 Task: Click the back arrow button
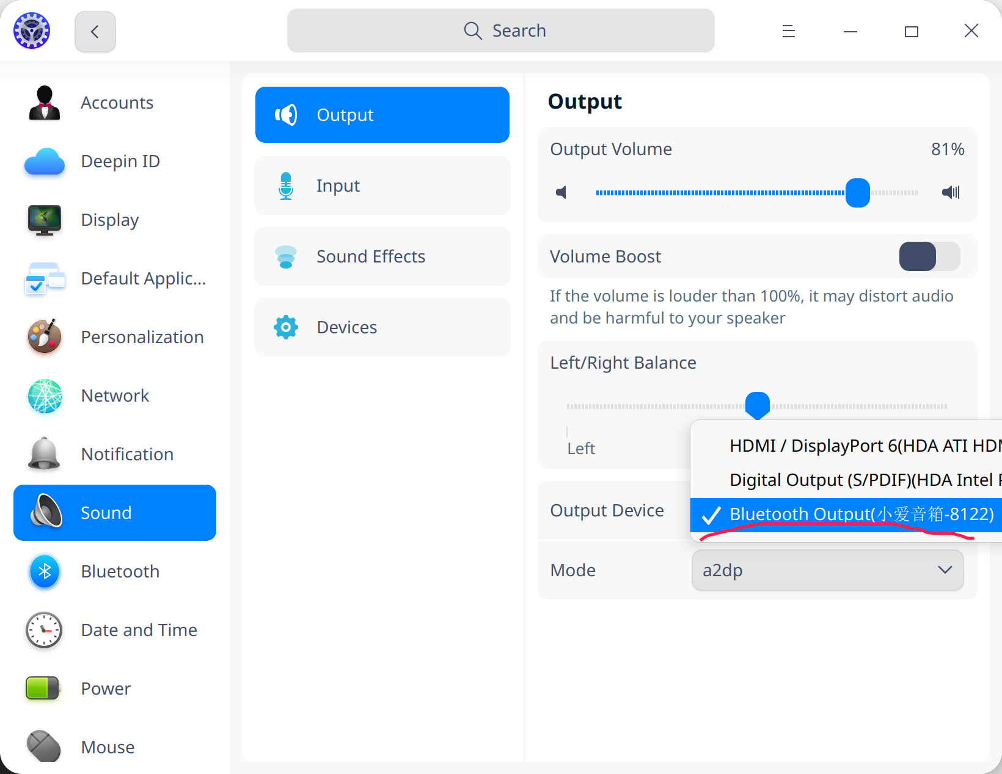[x=95, y=32]
